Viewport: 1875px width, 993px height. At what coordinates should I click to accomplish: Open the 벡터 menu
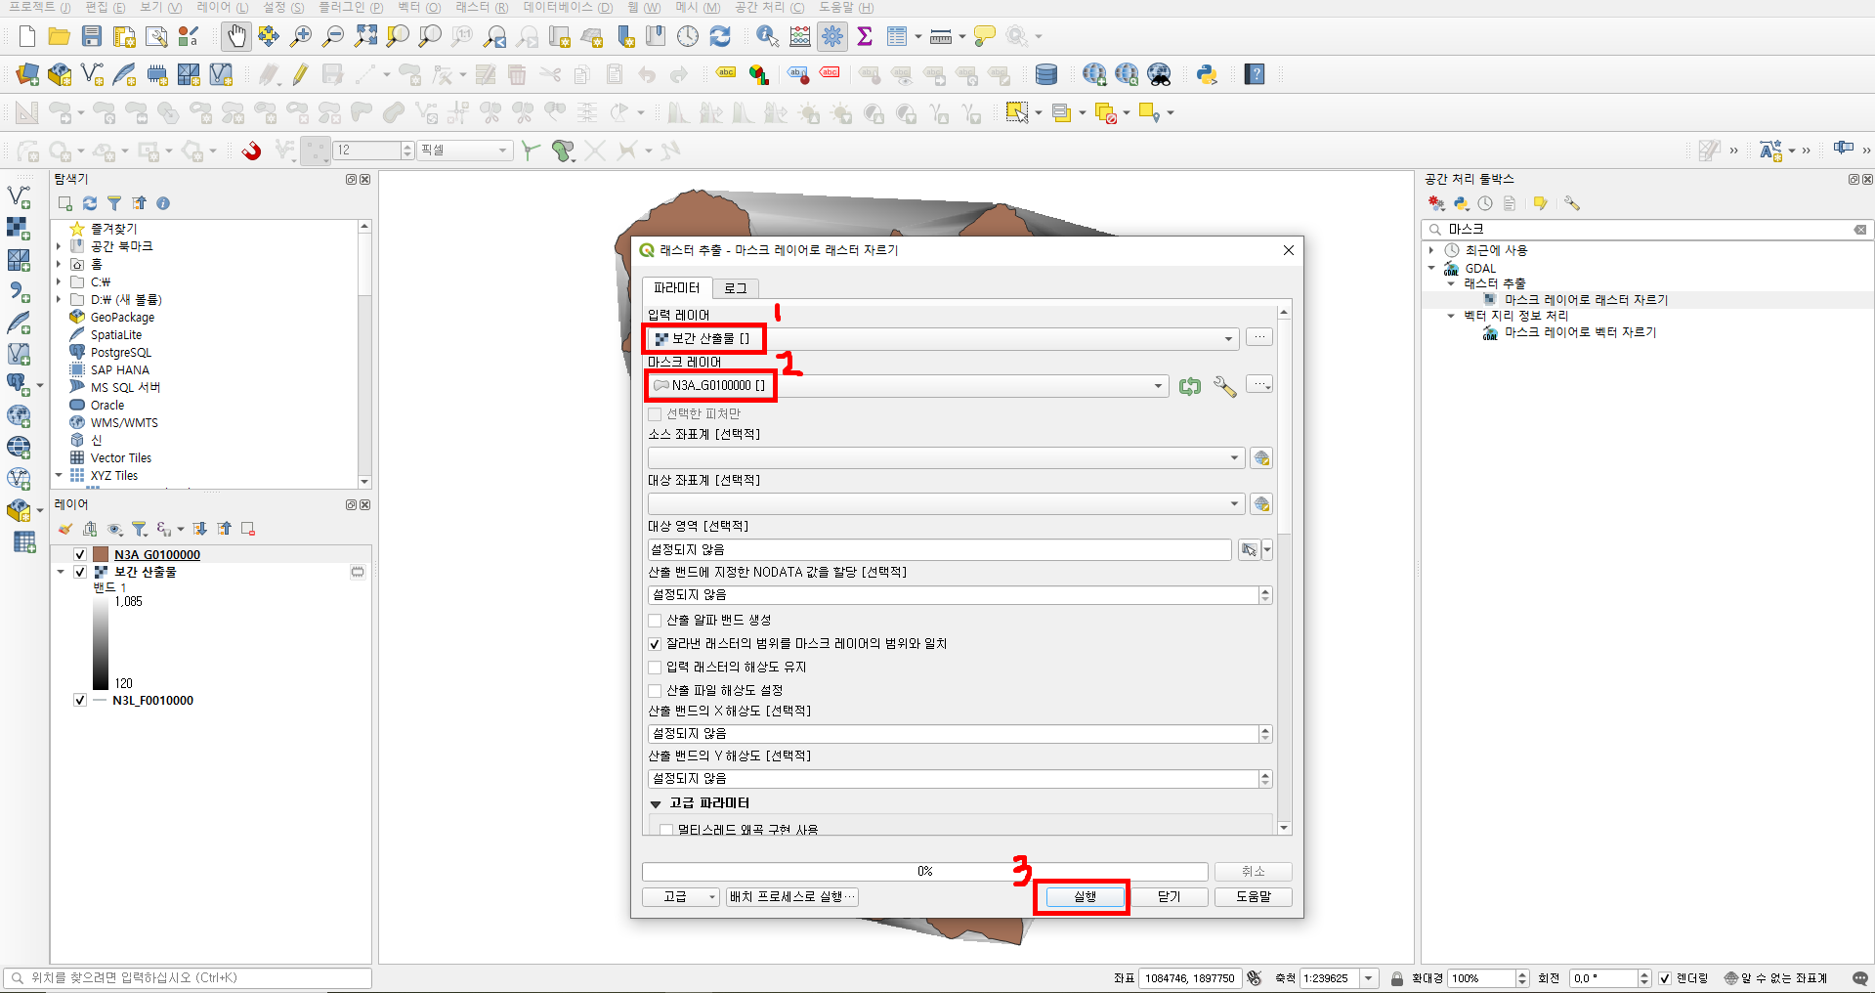tap(419, 8)
